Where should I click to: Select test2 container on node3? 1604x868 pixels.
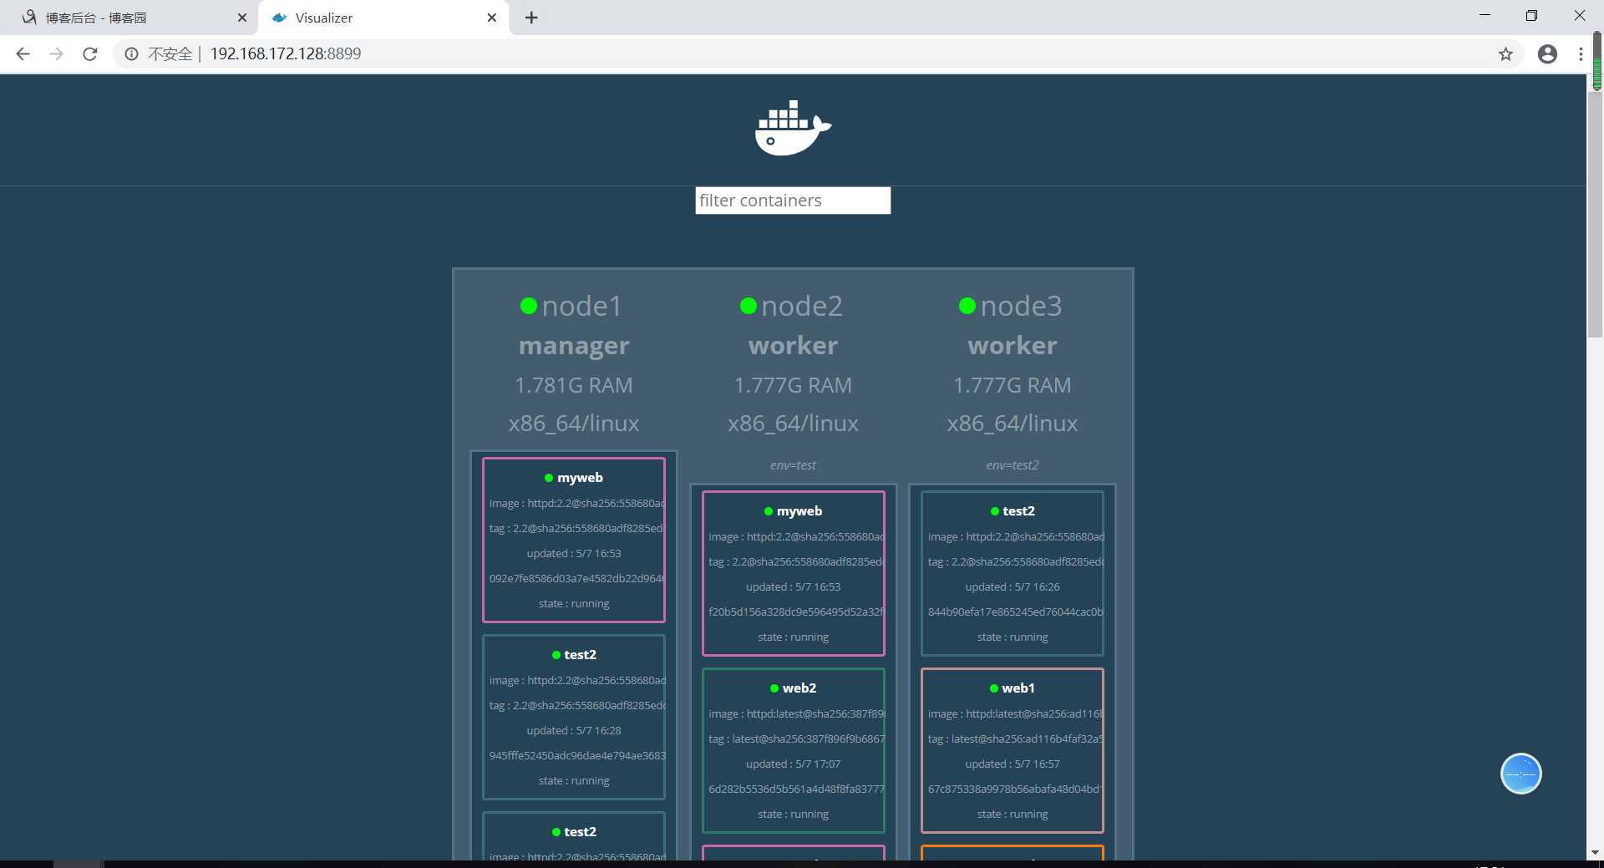[x=1013, y=573]
